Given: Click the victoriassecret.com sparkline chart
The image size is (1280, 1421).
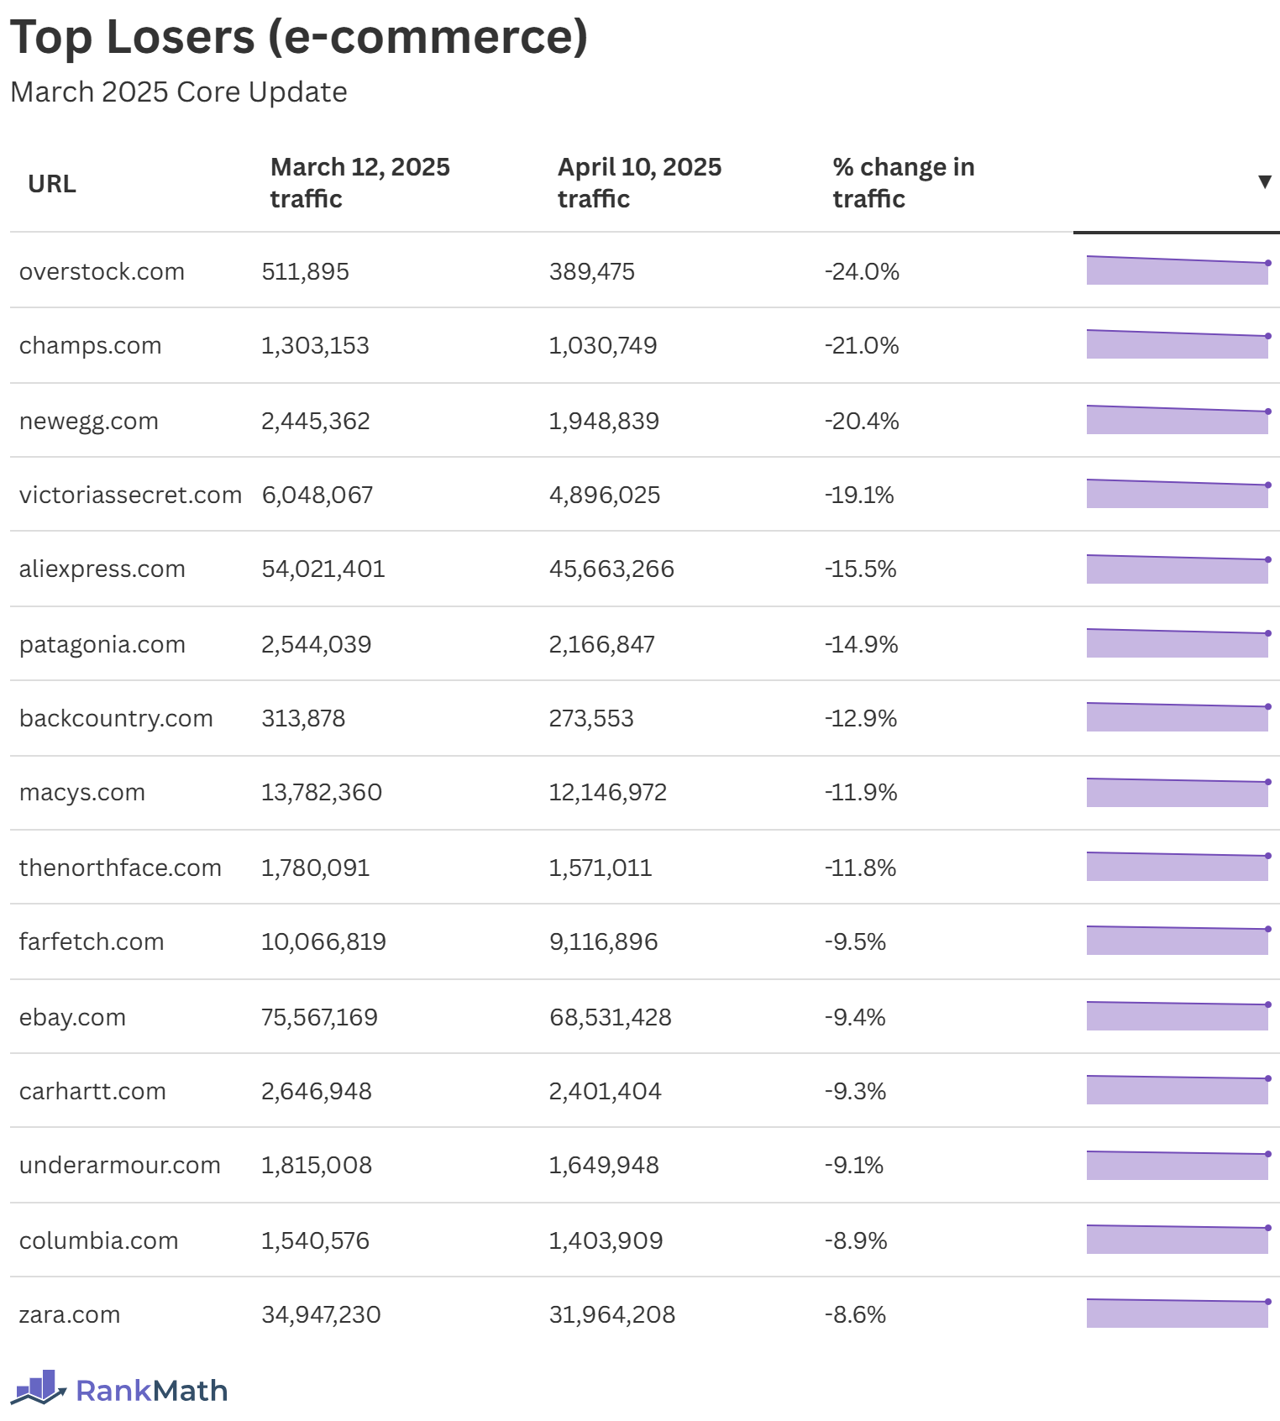Looking at the screenshot, I should (x=1178, y=493).
